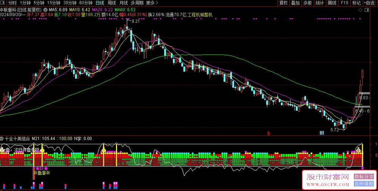
Task: Click the money-bag signal icon at far right of indicator
Action: (x=358, y=150)
